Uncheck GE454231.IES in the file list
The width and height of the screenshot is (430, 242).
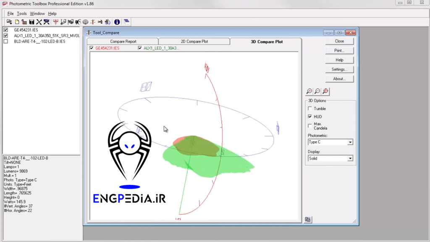point(5,30)
